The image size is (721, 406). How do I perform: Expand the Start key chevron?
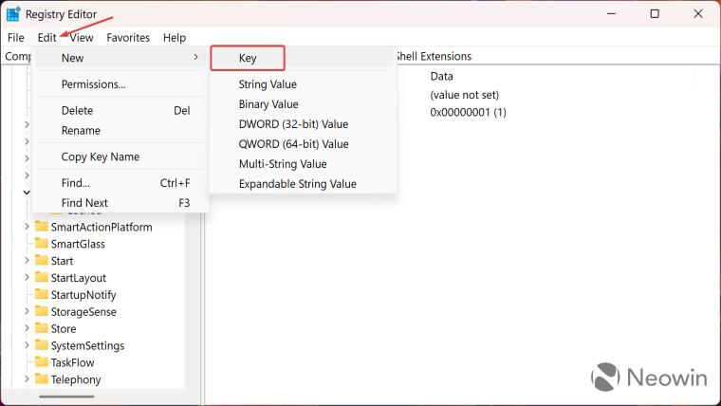pos(27,260)
